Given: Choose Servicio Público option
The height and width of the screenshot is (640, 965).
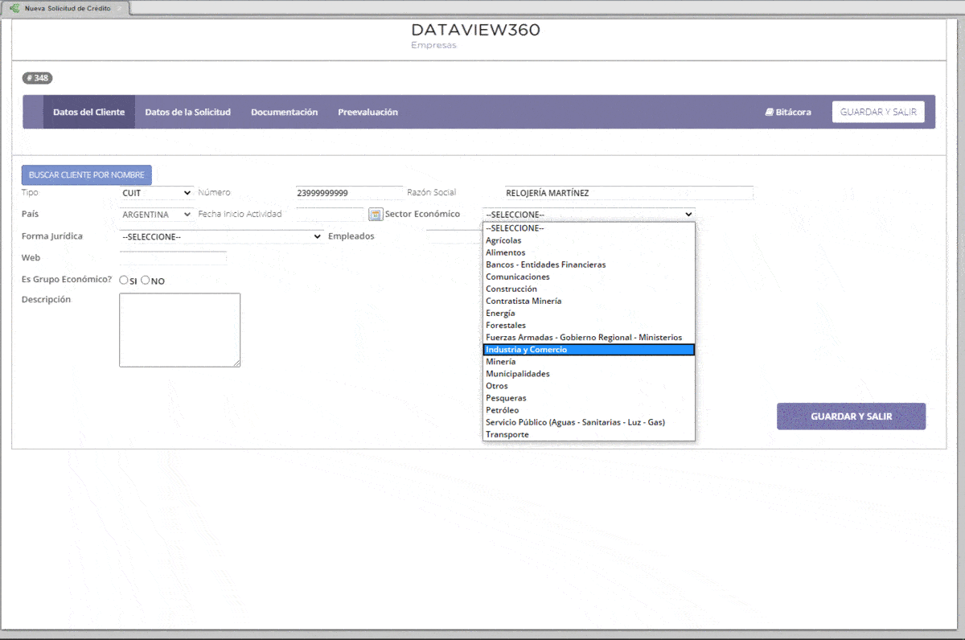Looking at the screenshot, I should pos(589,422).
